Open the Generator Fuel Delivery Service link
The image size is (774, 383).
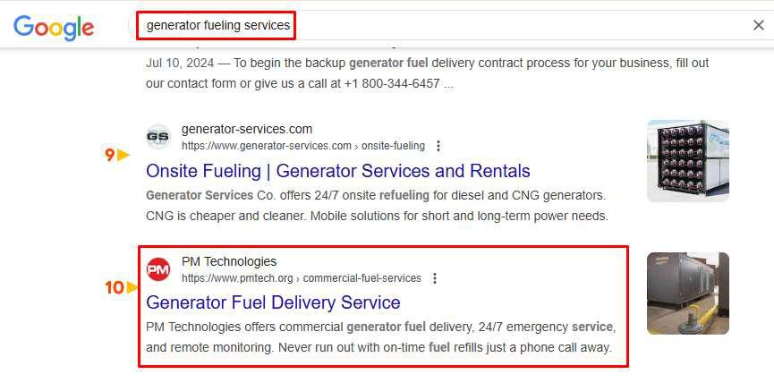click(x=273, y=302)
